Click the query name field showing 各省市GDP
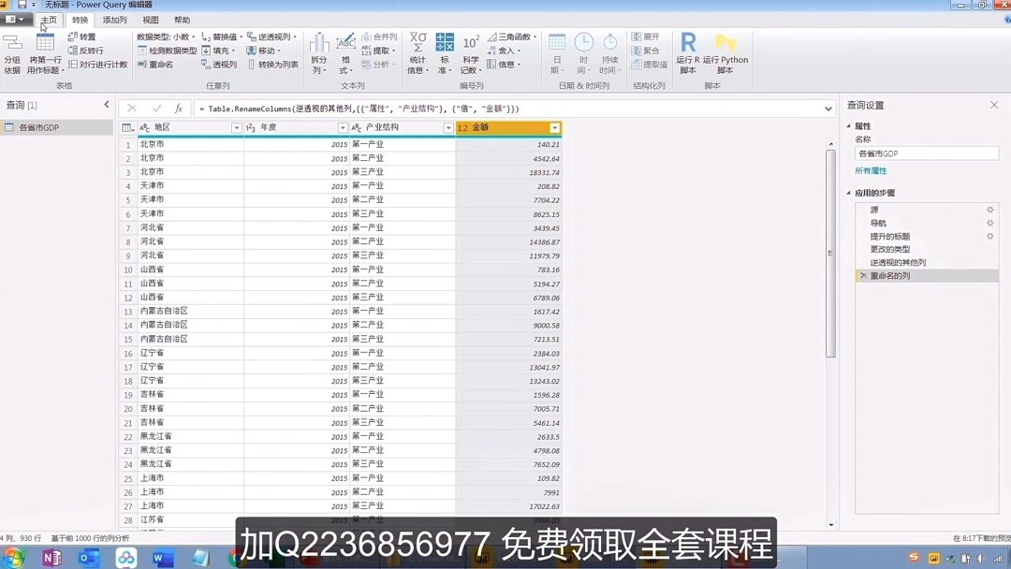This screenshot has height=569, width=1011. point(925,153)
